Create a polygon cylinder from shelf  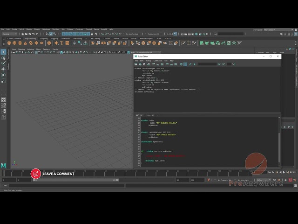(x=20, y=43)
